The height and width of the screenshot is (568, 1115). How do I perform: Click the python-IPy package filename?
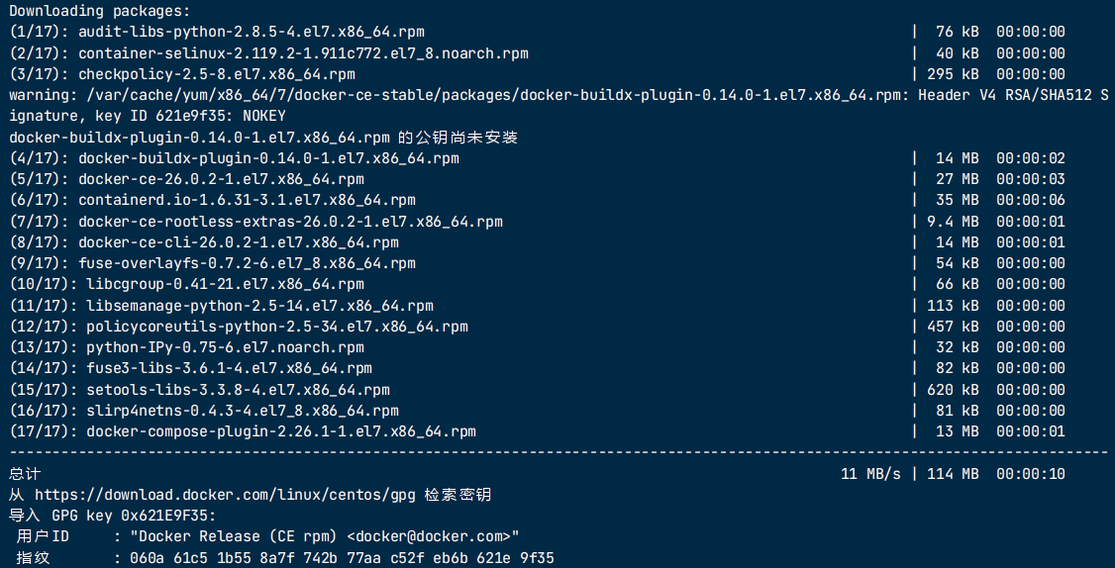click(x=225, y=347)
